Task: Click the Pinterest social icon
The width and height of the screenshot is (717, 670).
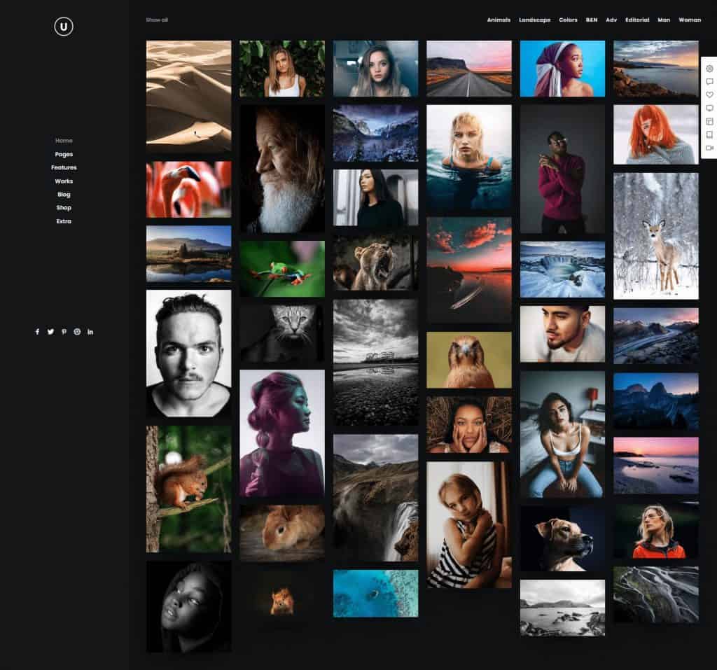Action: coord(64,332)
